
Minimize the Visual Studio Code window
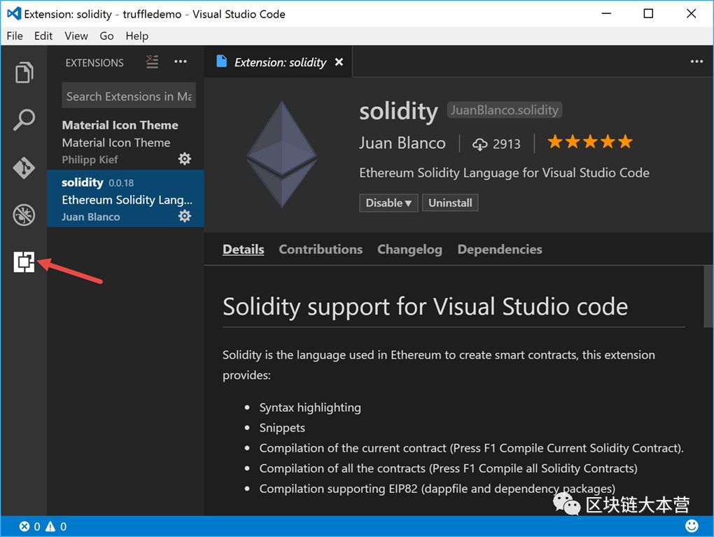pos(606,14)
